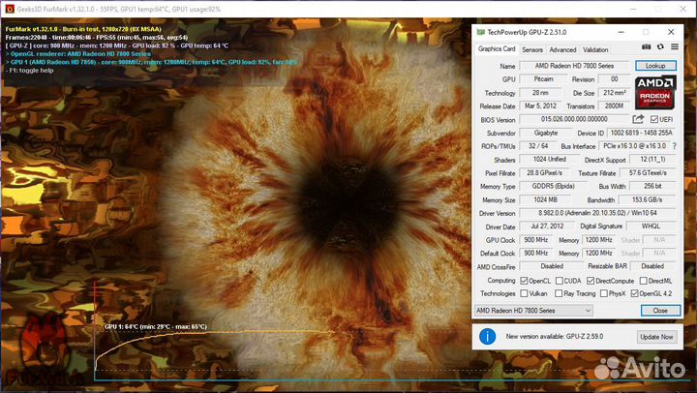Click the Device ID value 1002 6819
The height and width of the screenshot is (393, 697).
click(x=642, y=133)
